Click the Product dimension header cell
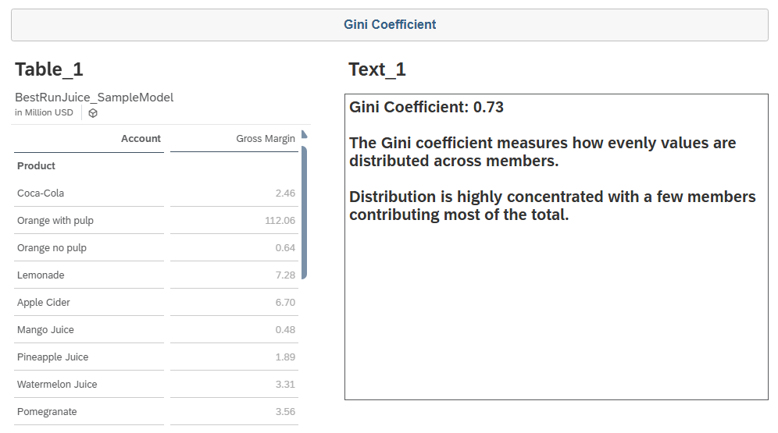 (37, 166)
